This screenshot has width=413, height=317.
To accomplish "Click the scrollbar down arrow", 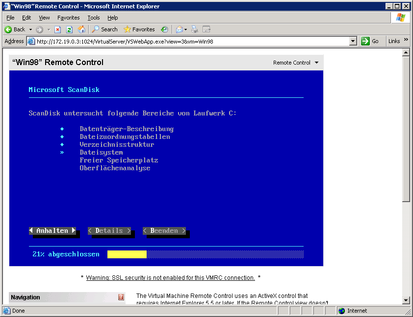I will click(x=406, y=300).
